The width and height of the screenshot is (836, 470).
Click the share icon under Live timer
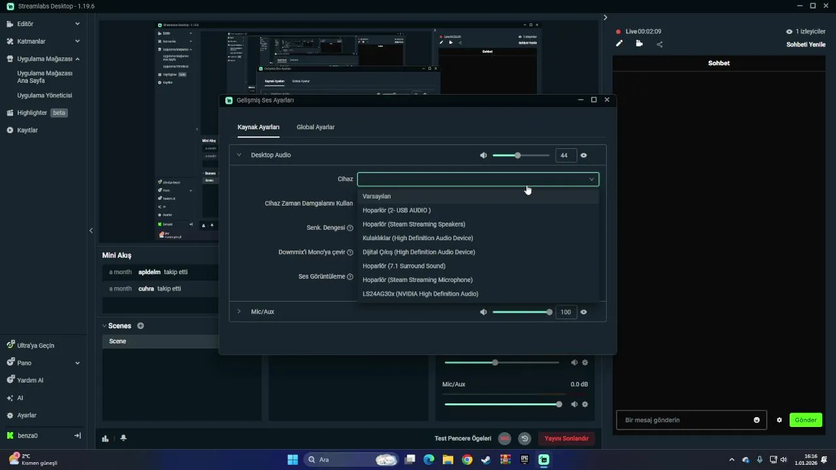[660, 44]
